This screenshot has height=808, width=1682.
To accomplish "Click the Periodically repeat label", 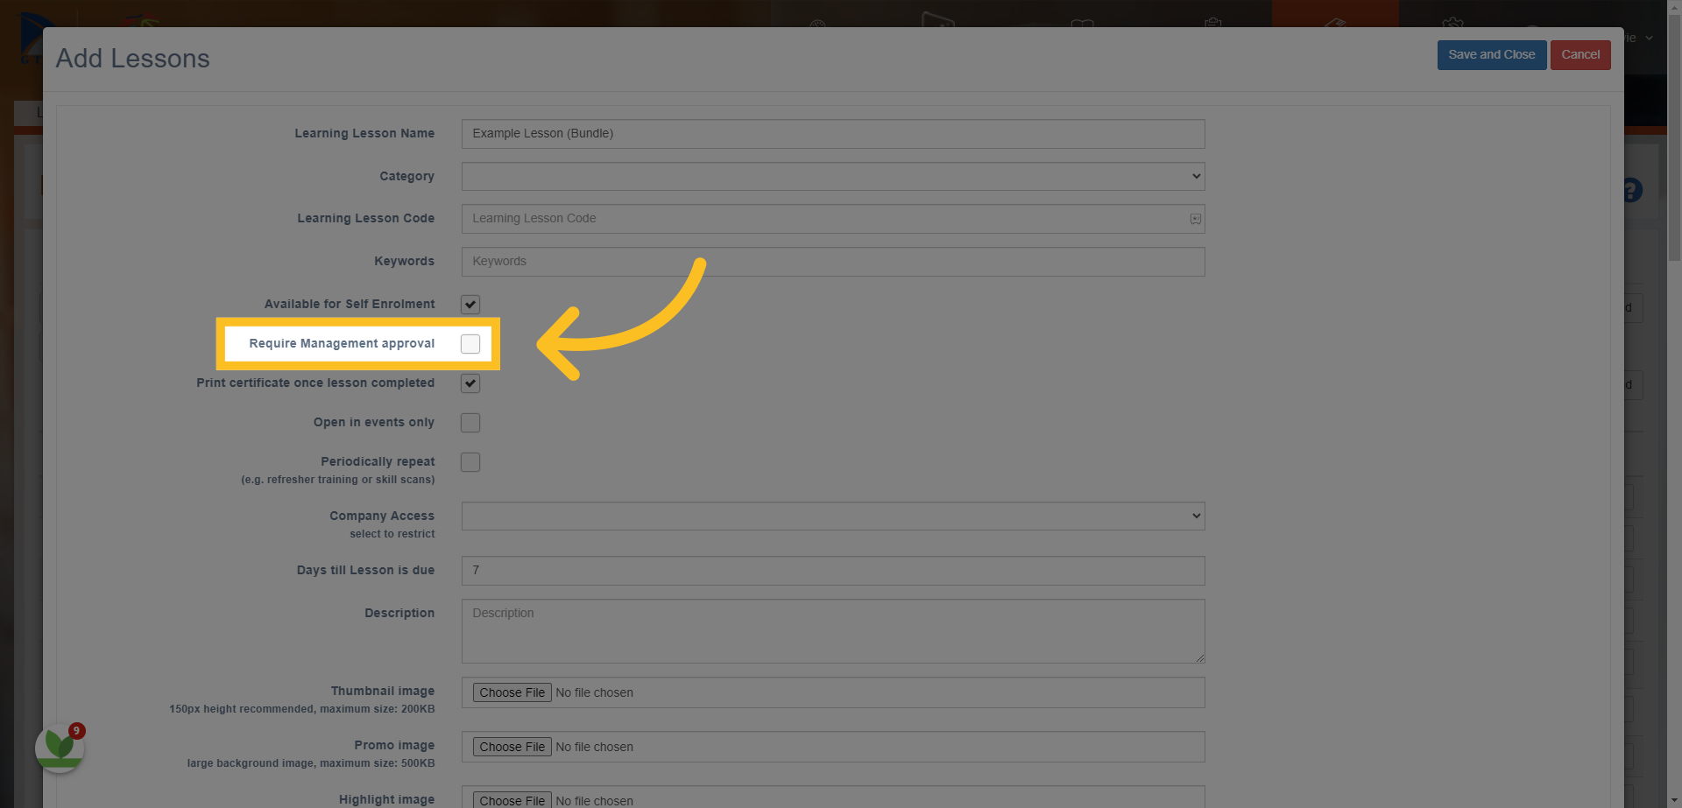I will tap(378, 461).
